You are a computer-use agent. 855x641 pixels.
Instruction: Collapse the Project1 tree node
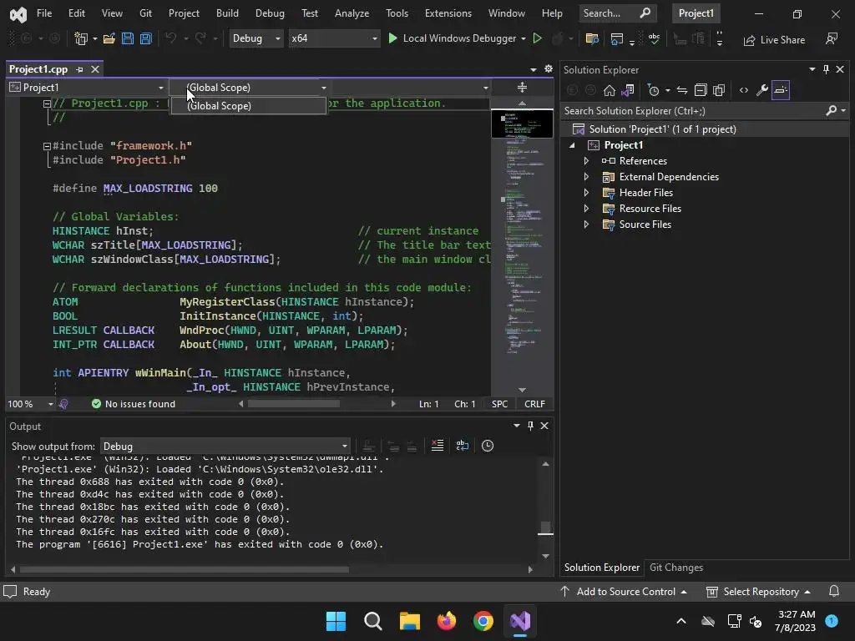(x=572, y=145)
